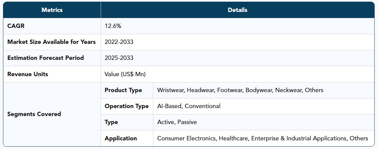Viewport: 378px width, 149px height.
Task: Click the 2025-2033 forecast value
Action: pos(119,58)
